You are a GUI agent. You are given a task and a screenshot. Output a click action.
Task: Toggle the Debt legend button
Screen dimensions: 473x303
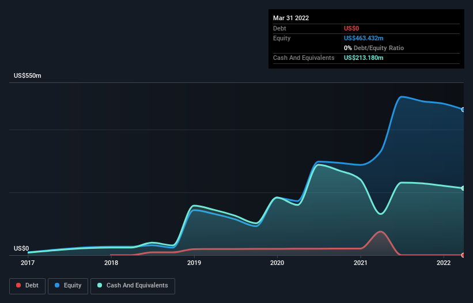(28, 286)
